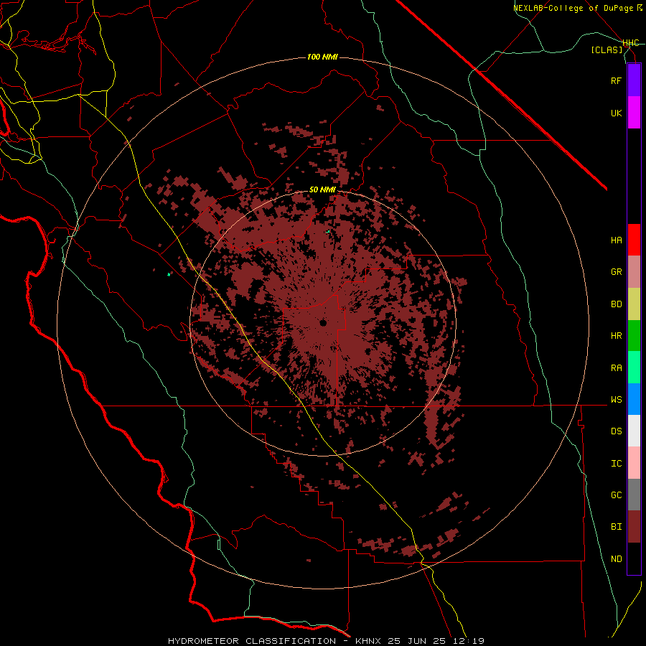Click the 100 NMI range ring label

[x=322, y=57]
